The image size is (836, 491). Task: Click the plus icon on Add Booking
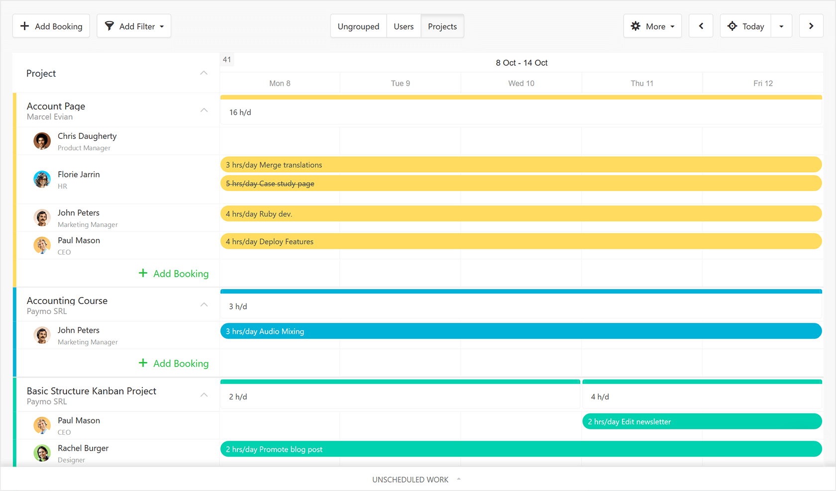[24, 26]
